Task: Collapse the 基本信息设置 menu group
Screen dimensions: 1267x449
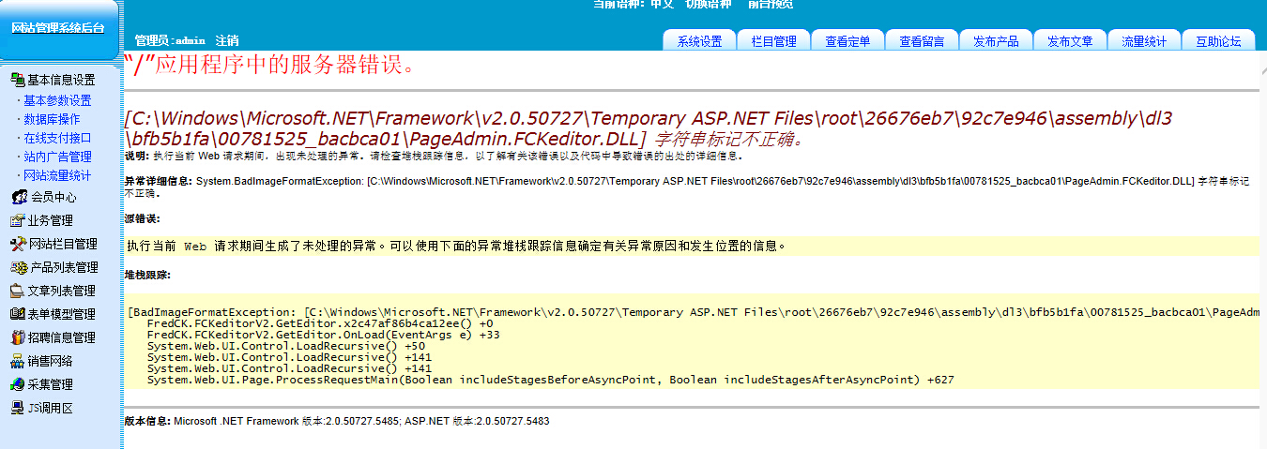Action: (61, 81)
